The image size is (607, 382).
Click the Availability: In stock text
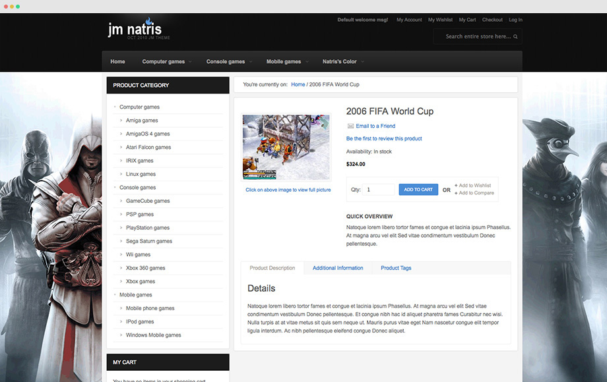[369, 151]
